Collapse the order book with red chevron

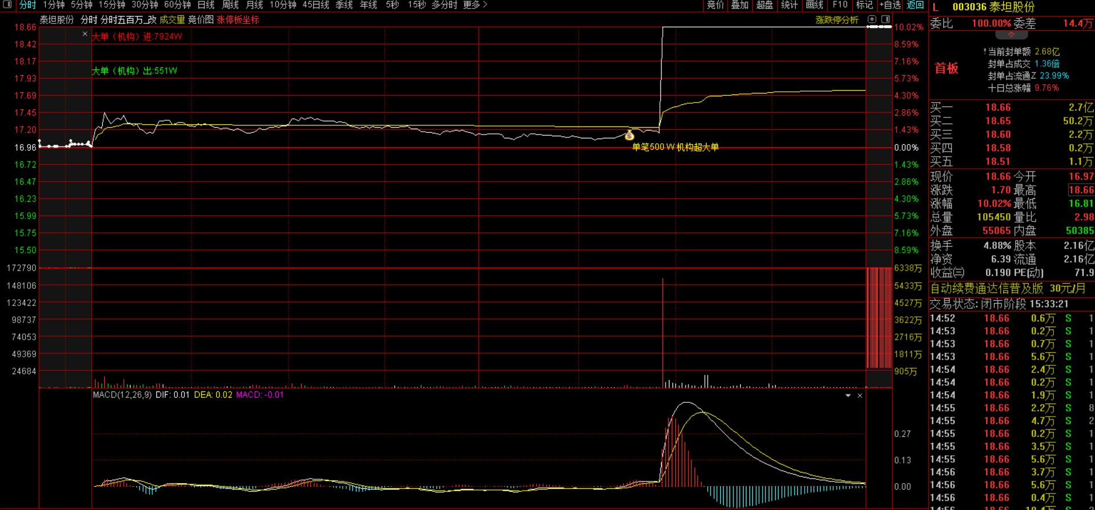[x=1011, y=35]
